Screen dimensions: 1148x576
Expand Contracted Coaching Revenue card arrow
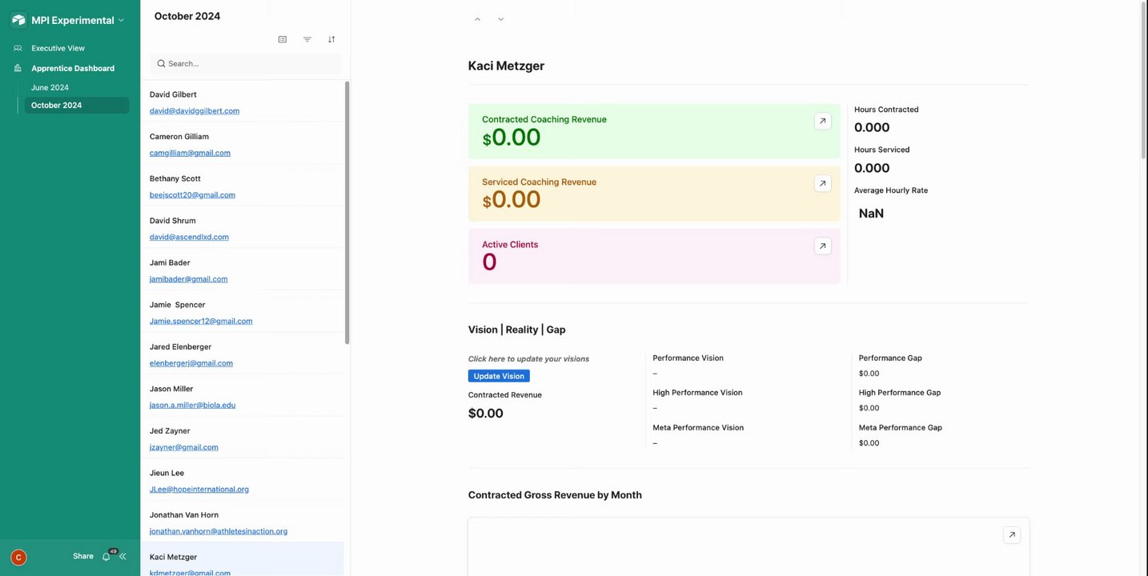pos(822,121)
